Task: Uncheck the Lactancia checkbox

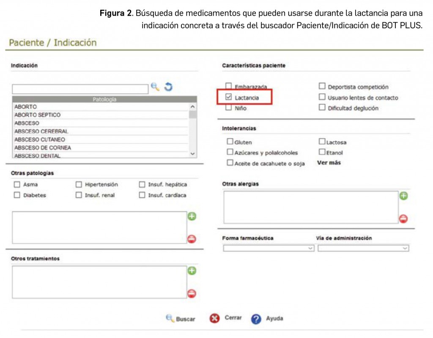Action: pyautogui.click(x=229, y=97)
